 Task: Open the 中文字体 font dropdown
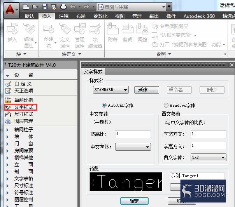133,147
